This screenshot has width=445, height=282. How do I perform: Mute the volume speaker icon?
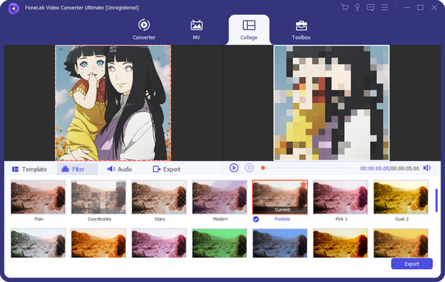click(427, 168)
